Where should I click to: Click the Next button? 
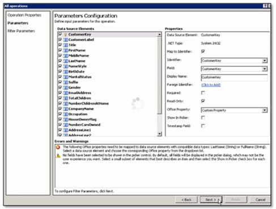211,200
